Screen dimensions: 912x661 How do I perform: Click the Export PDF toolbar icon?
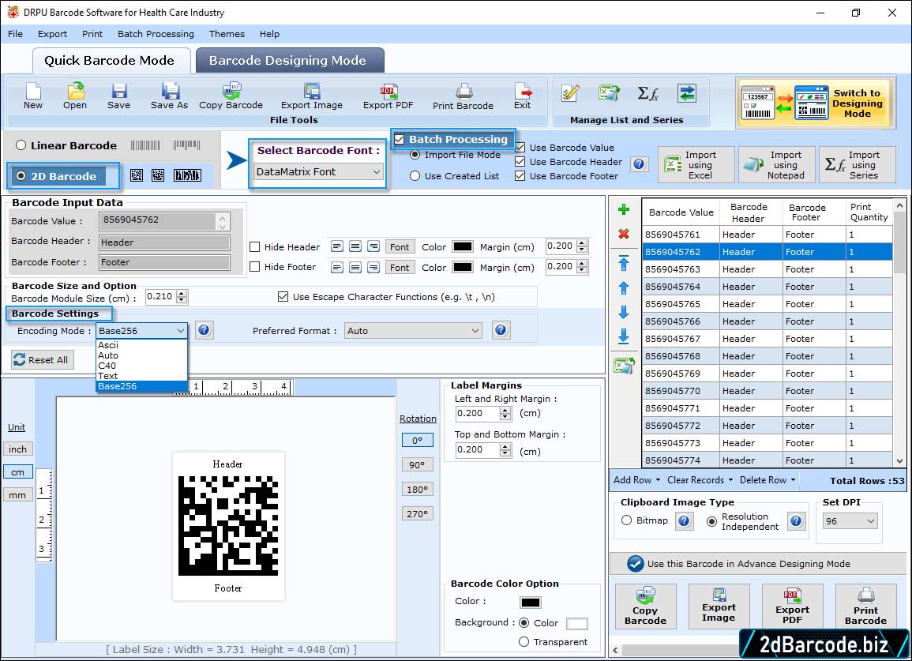tap(388, 96)
